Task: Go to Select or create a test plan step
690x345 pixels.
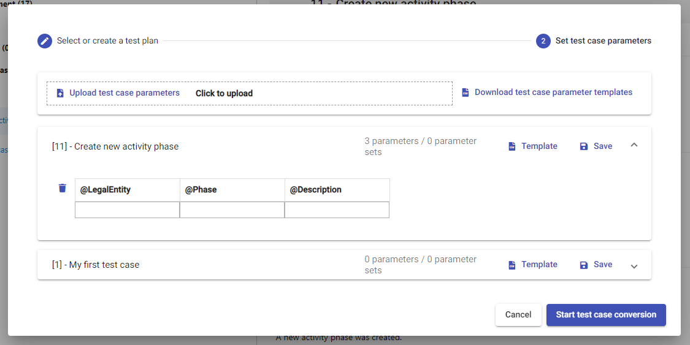Action: click(107, 41)
